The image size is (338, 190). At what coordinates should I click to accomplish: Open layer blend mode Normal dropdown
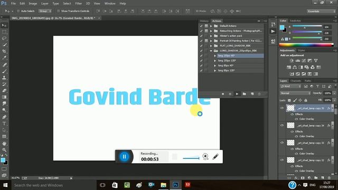295,93
